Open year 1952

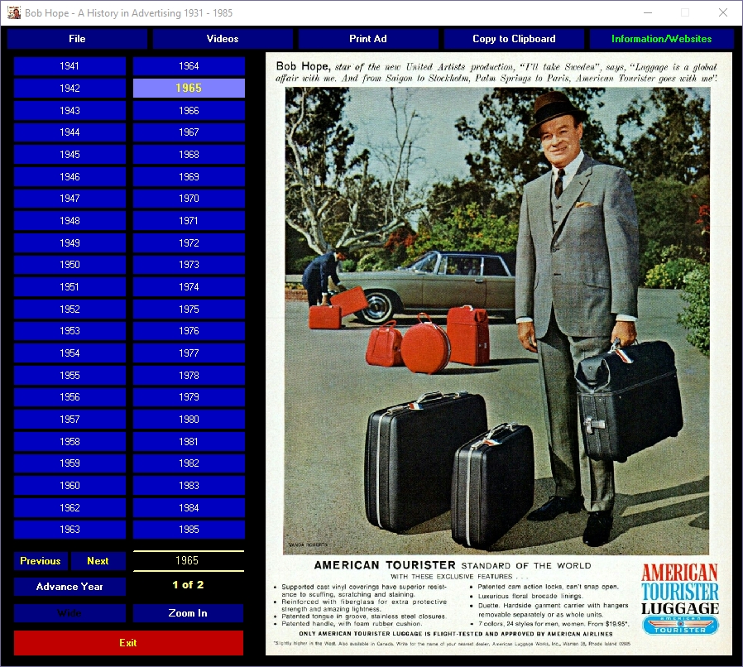coord(70,309)
